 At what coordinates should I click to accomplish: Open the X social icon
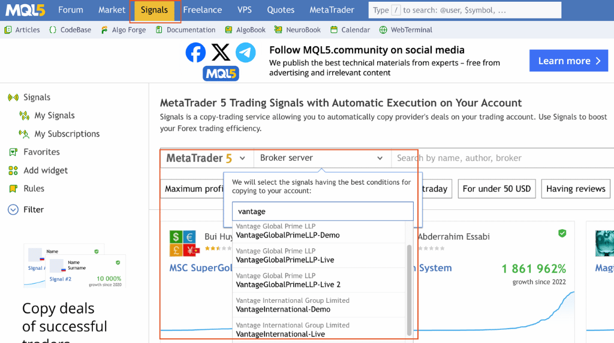(221, 52)
